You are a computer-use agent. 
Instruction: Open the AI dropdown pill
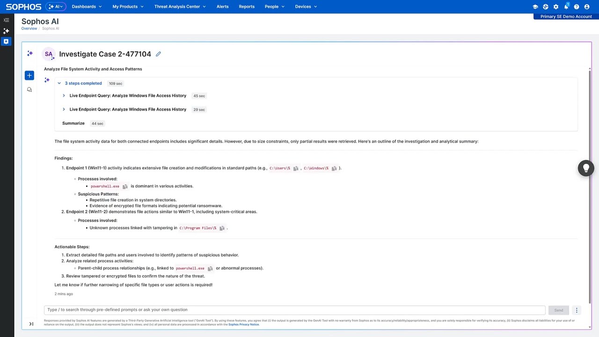coord(56,7)
